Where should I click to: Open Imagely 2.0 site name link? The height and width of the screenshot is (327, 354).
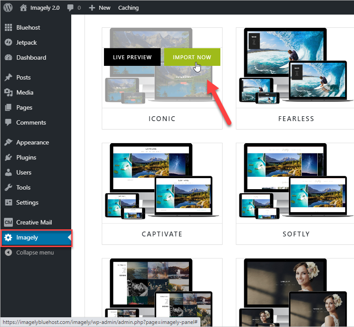(x=45, y=8)
